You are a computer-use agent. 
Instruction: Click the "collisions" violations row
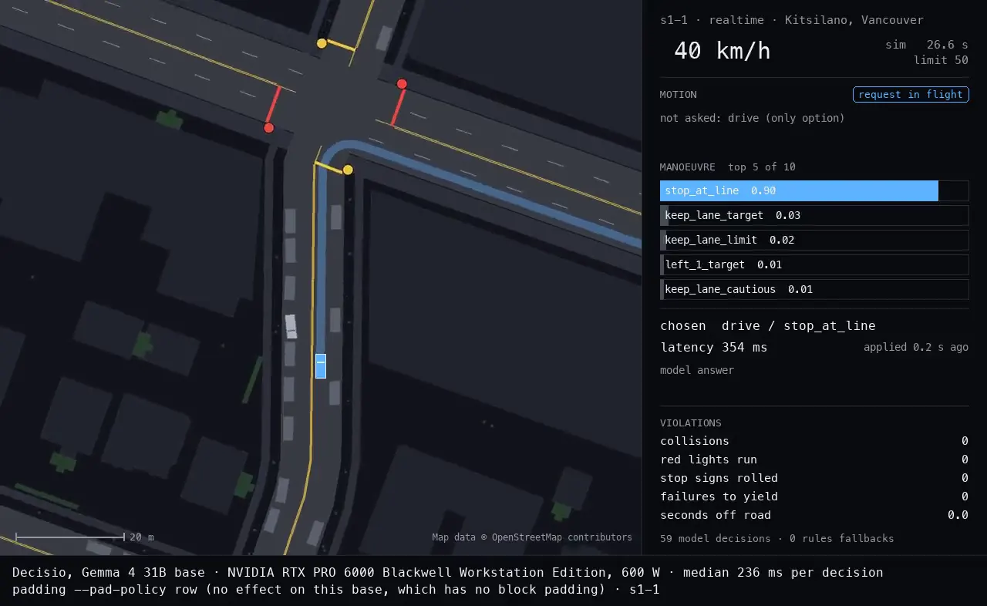(814, 441)
